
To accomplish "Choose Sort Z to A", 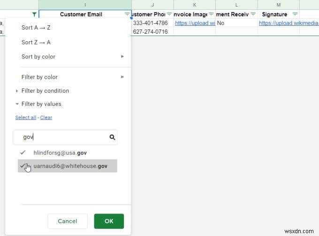I will point(36,43).
